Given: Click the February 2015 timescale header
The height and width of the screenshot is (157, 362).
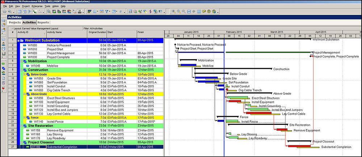Looking at the screenshot, I should (x=234, y=32).
